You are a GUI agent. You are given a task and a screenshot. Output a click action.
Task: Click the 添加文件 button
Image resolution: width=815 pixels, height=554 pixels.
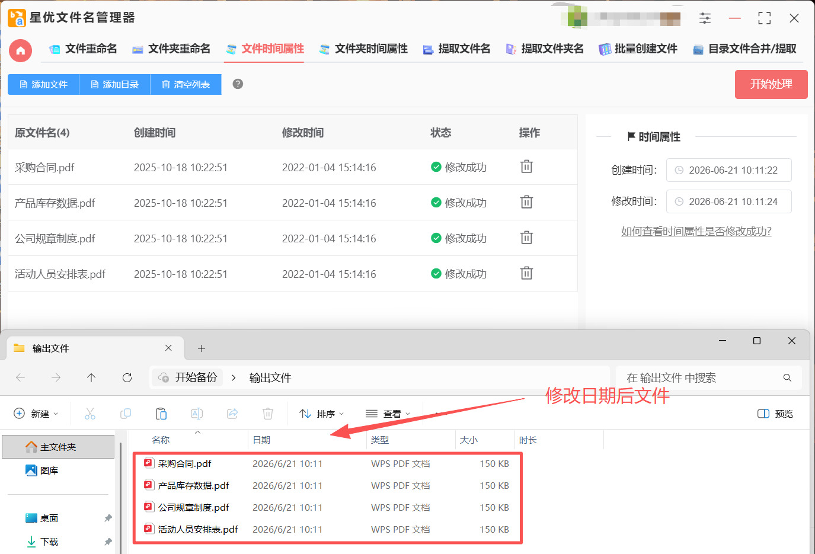tap(43, 84)
